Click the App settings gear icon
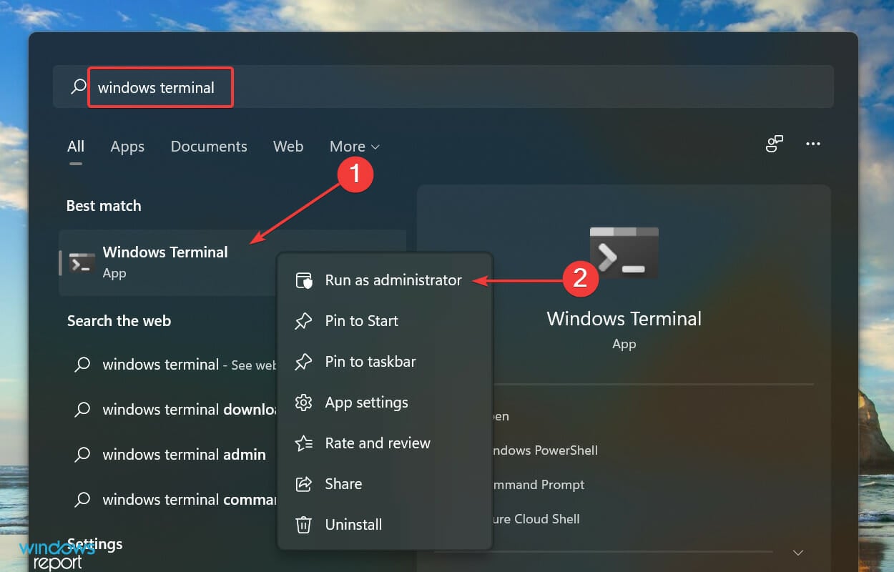Image resolution: width=894 pixels, height=572 pixels. click(305, 403)
